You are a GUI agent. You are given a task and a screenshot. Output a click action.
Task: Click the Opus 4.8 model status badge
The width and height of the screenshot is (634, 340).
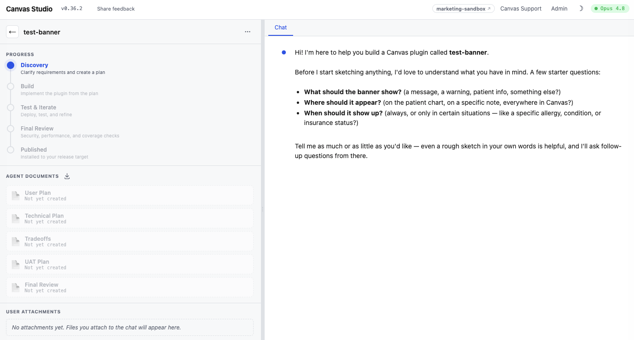(x=610, y=8)
